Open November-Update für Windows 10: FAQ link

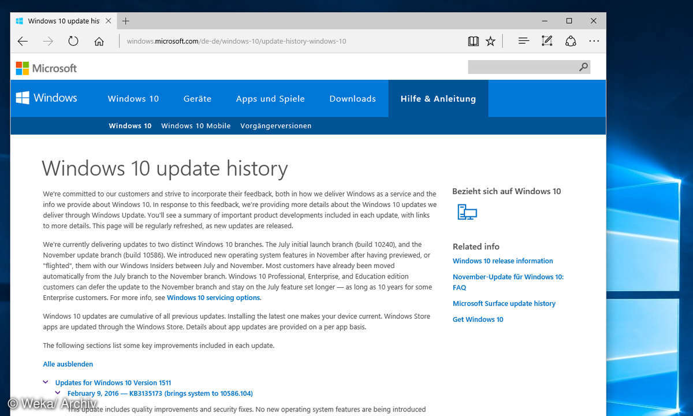pos(508,282)
